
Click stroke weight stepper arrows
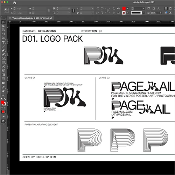(132, 8)
